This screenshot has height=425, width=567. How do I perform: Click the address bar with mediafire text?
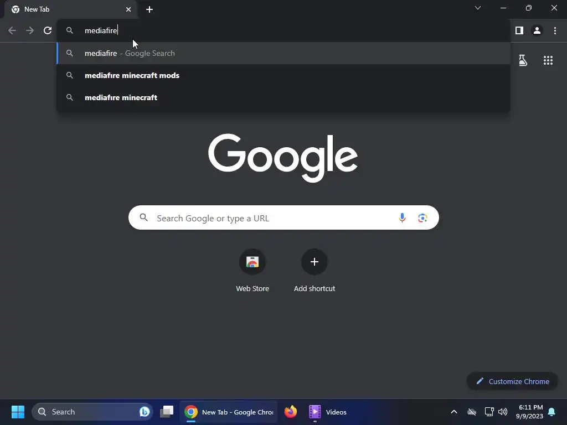click(x=283, y=30)
